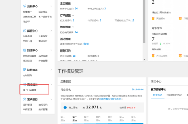Select 第六层级 on the ranking bar
Image resolution: width=188 pixels, height=124 pixels.
point(121,119)
